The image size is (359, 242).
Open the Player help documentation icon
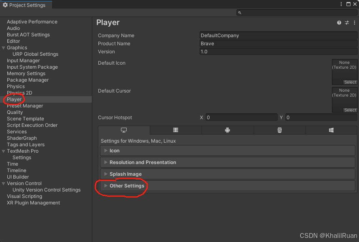click(x=339, y=23)
